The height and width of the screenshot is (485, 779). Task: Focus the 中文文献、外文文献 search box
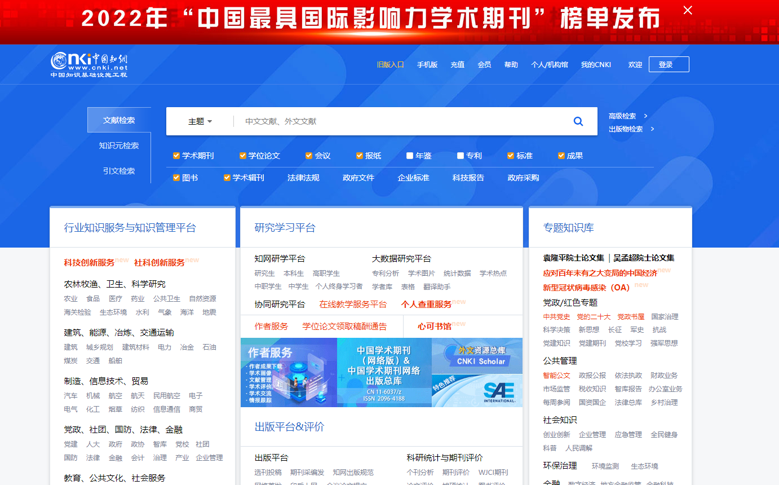pos(400,121)
